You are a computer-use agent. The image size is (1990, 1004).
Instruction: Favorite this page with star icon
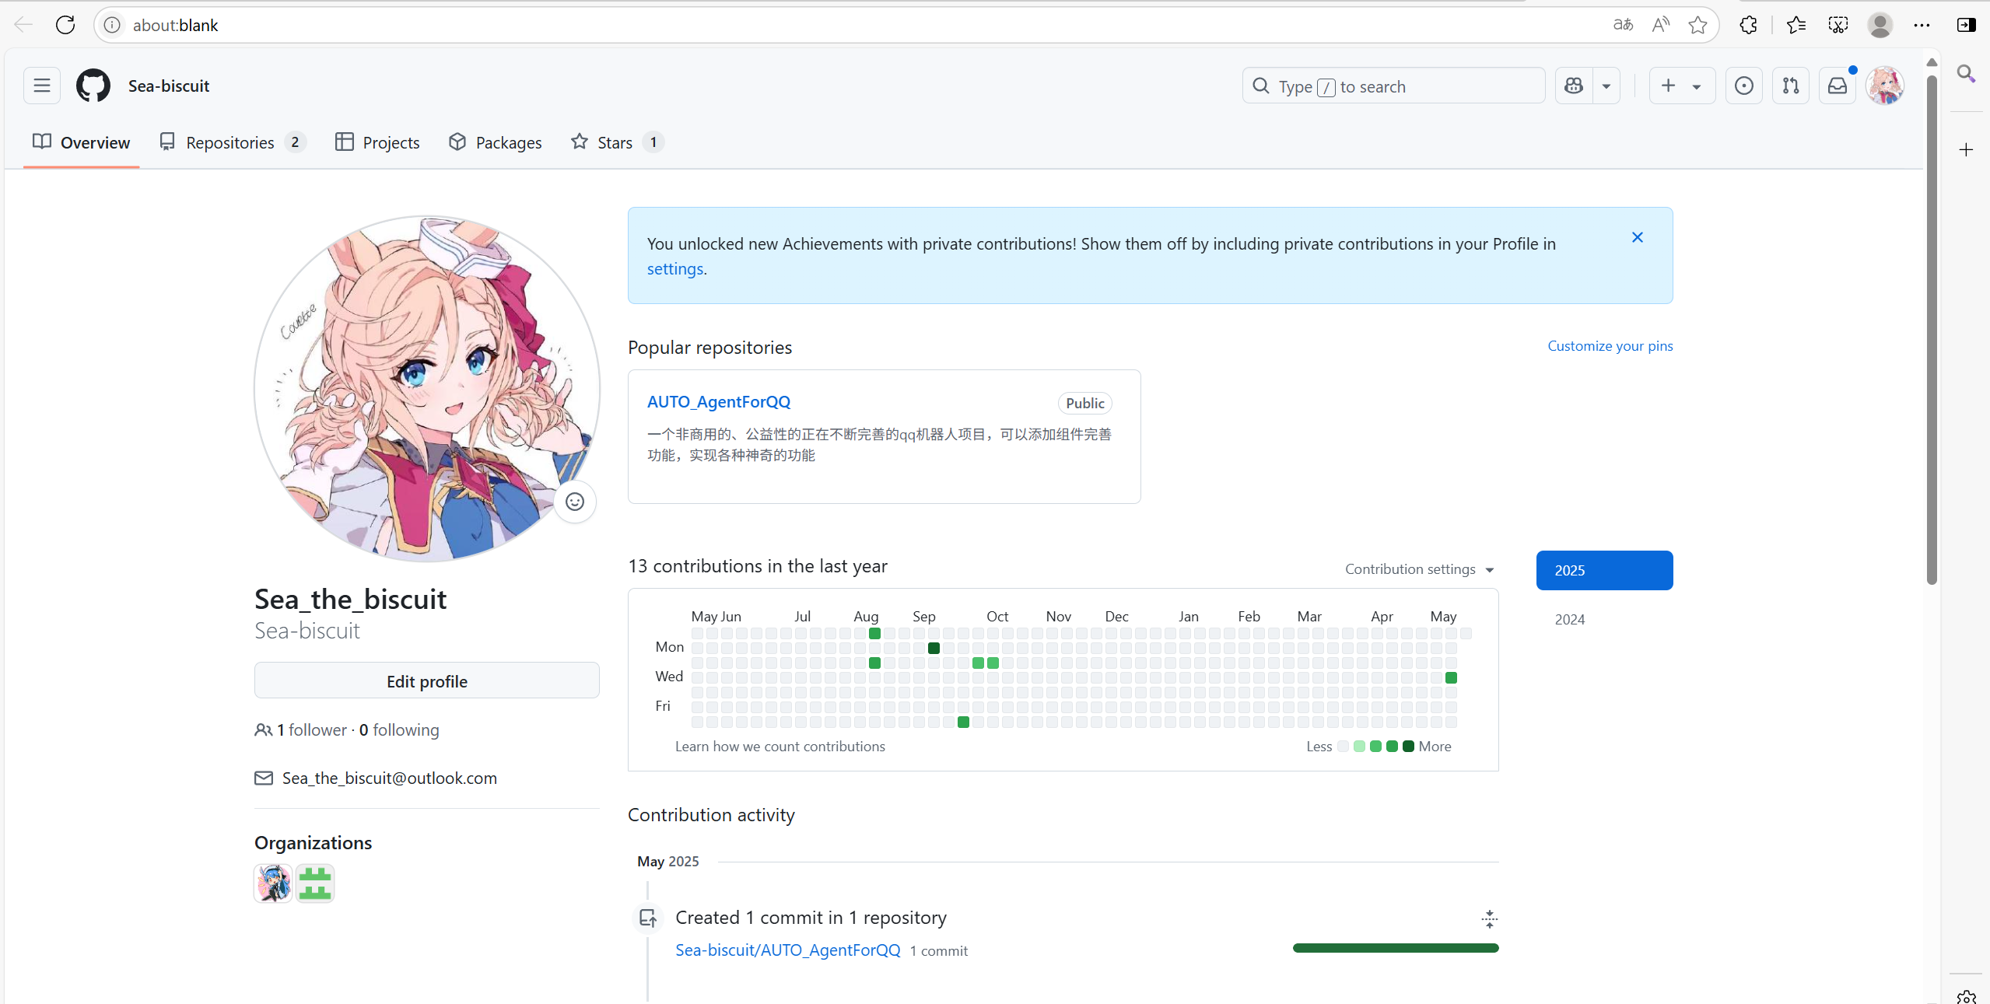pos(1697,25)
